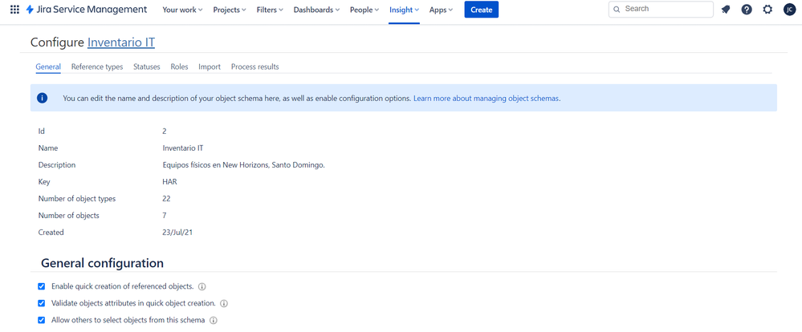Click the JC user avatar
The height and width of the screenshot is (332, 802).
(789, 10)
